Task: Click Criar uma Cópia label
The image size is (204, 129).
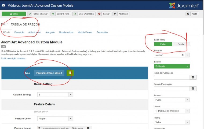Action: point(86,14)
